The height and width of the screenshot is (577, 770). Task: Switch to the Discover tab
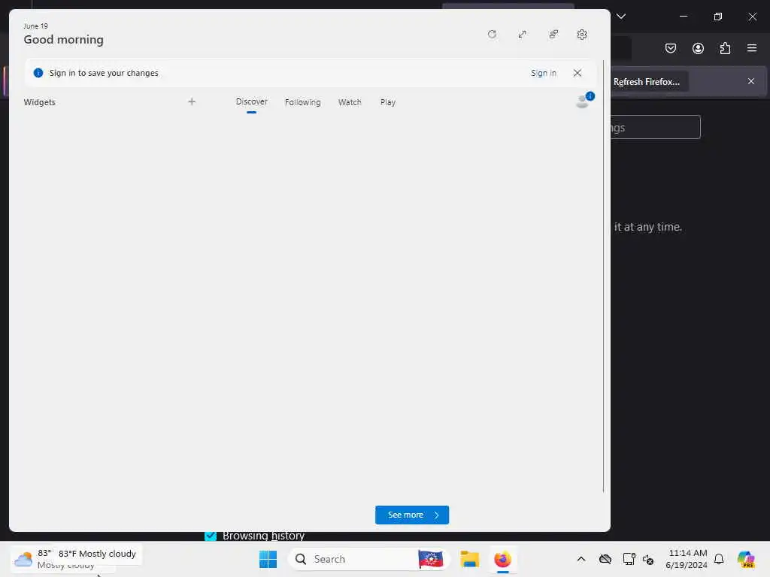[251, 102]
